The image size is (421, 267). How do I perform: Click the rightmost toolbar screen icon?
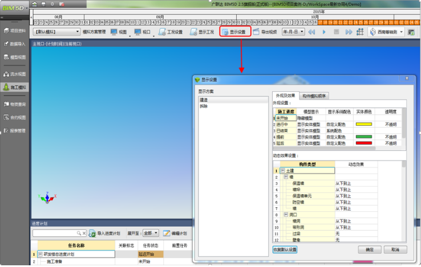click(411, 32)
